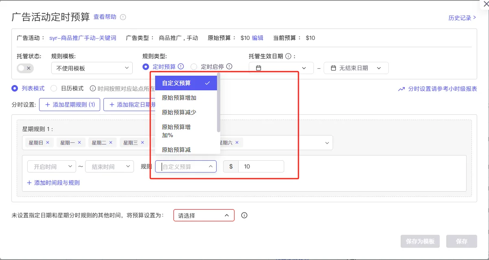The width and height of the screenshot is (489, 260).
Task: Select the 定时启停 radio option
Action: [194, 66]
